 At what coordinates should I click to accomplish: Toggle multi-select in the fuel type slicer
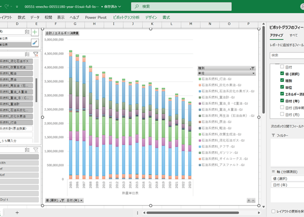tap(27, 54)
